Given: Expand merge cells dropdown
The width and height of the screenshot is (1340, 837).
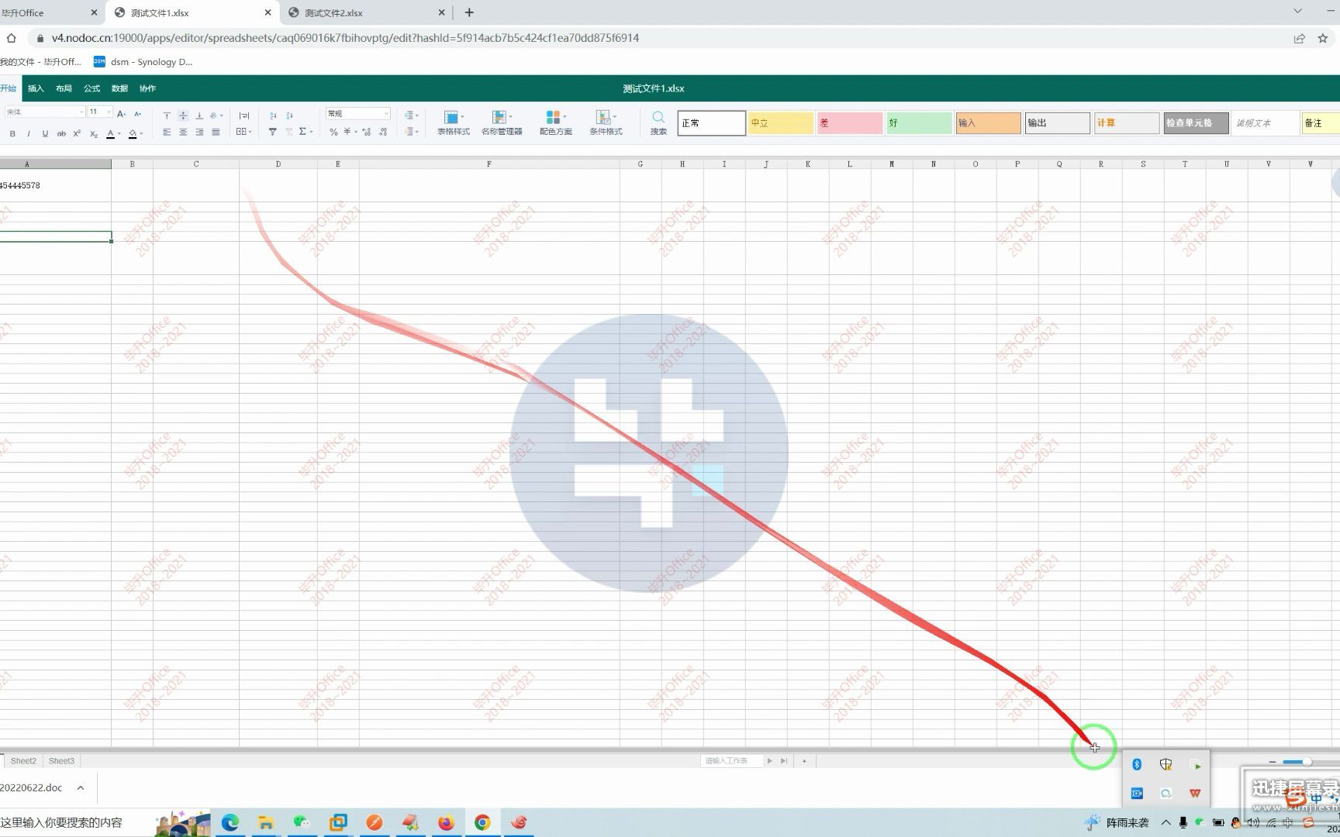Looking at the screenshot, I should click(250, 133).
